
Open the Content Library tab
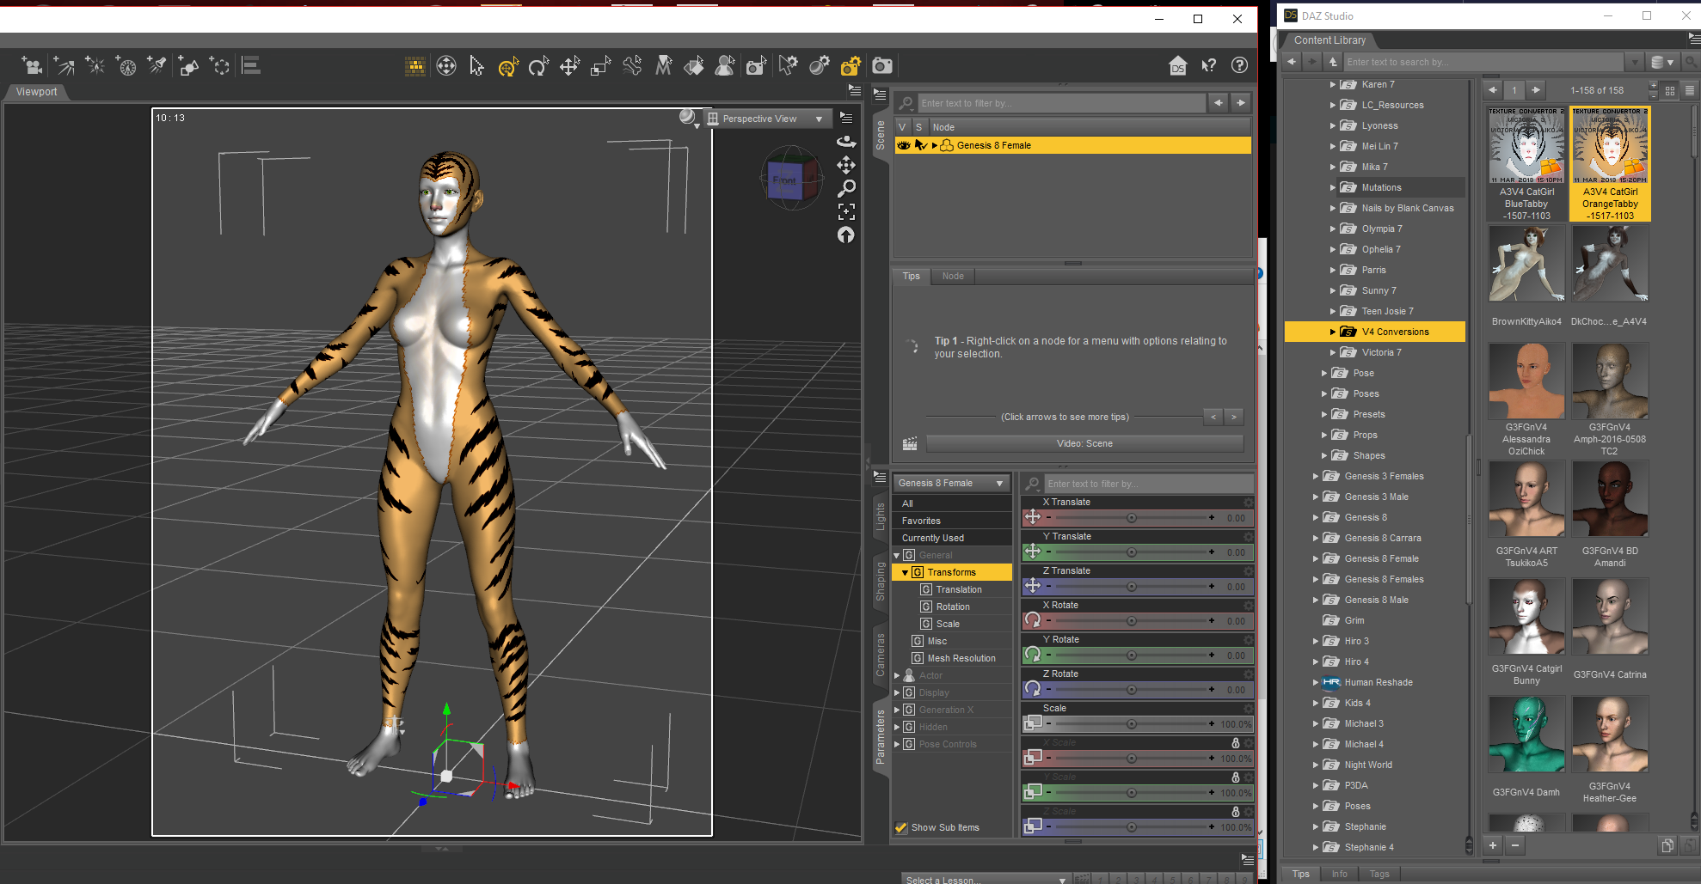(x=1329, y=40)
